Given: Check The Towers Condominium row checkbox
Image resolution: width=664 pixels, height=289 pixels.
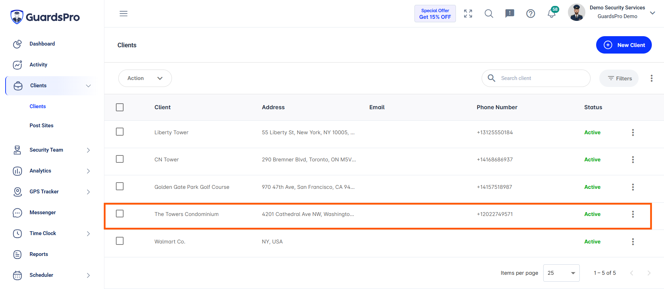Looking at the screenshot, I should click(120, 214).
